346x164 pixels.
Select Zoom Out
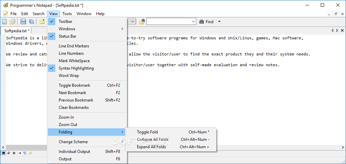click(x=87, y=125)
